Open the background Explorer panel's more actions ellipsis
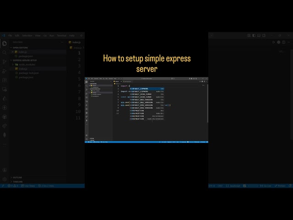 62,42
